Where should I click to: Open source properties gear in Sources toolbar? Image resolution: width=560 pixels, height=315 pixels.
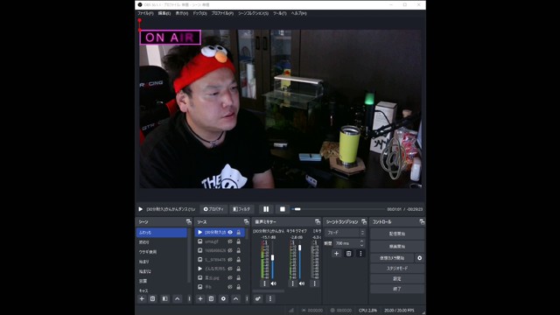[223, 298]
